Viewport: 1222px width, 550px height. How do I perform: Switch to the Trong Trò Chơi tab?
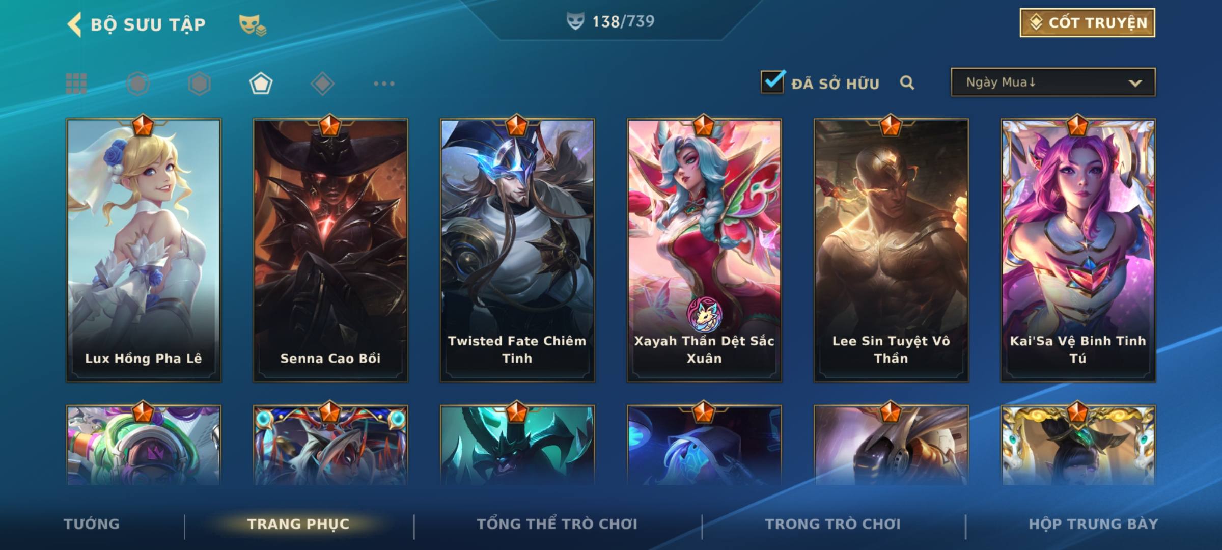[x=833, y=524]
